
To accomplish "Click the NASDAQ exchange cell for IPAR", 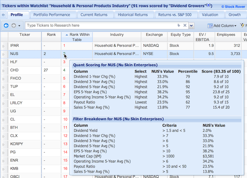I will tap(154, 46).
